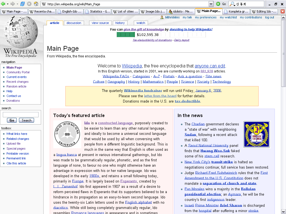Open the Recent changes link

coord(18,82)
